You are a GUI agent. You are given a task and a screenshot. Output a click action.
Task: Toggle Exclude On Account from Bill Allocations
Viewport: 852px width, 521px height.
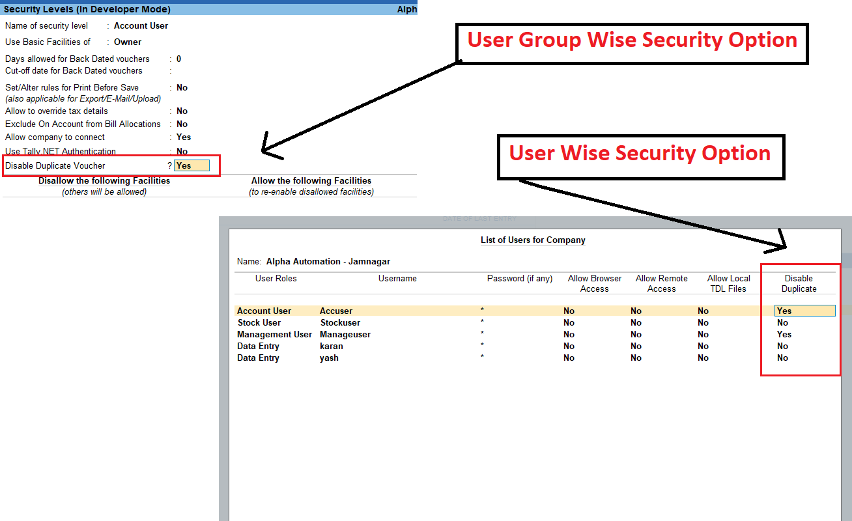point(182,124)
